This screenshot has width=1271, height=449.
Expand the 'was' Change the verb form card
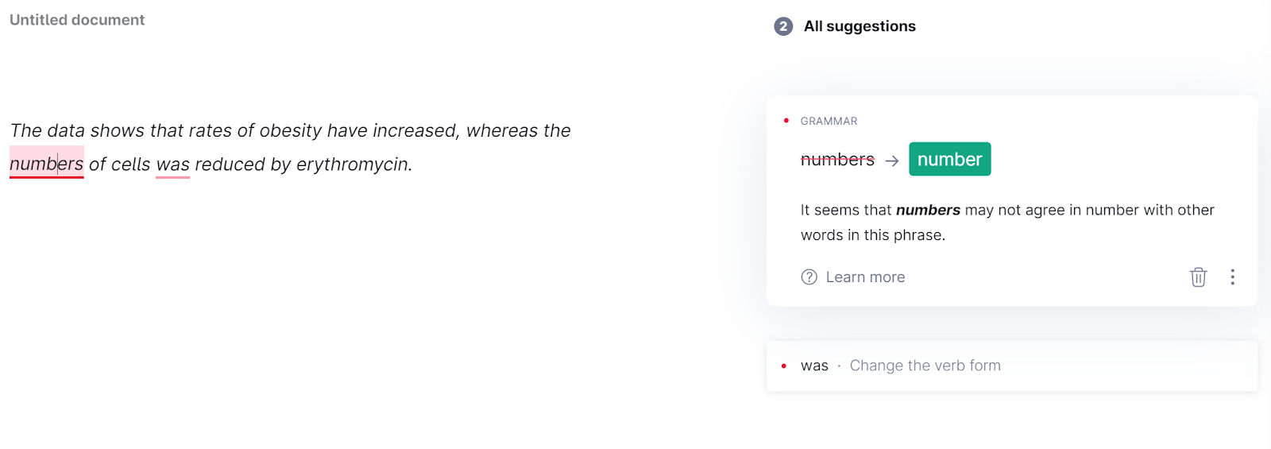[x=1012, y=366]
